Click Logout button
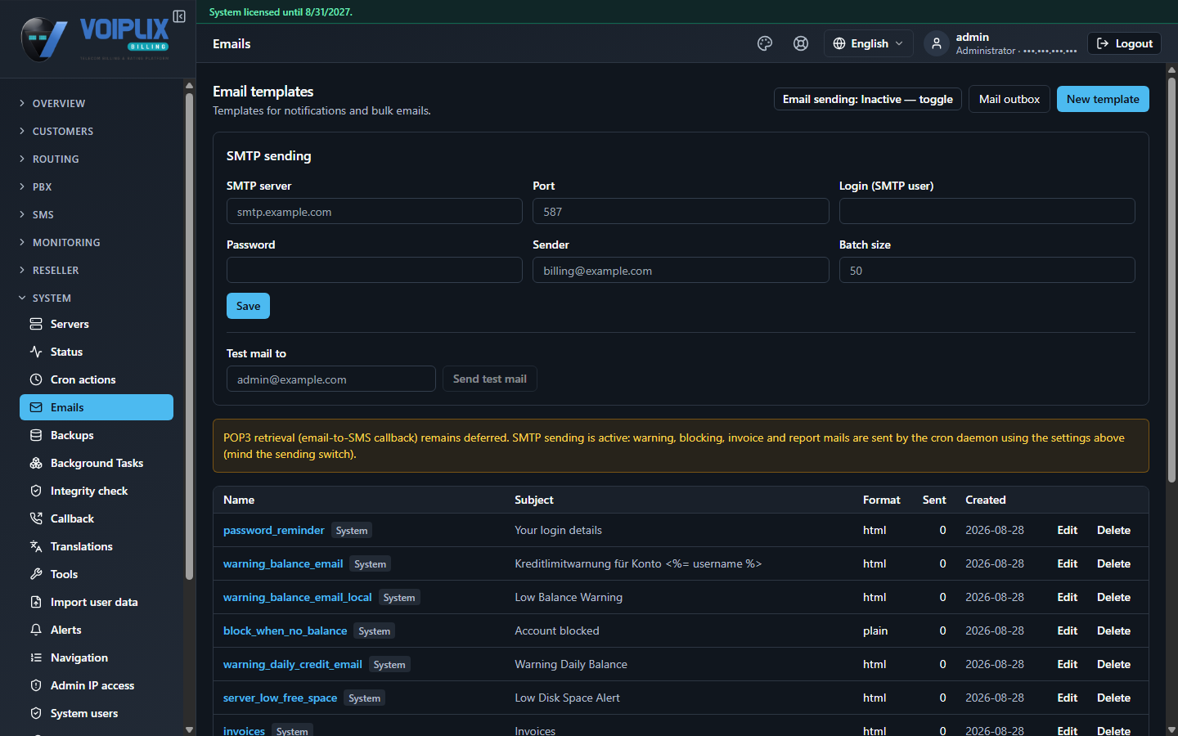 [1125, 43]
